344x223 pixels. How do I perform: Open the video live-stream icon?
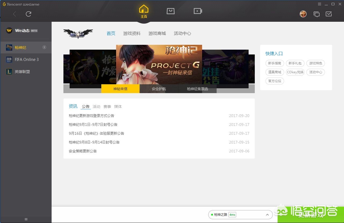pyautogui.click(x=198, y=11)
